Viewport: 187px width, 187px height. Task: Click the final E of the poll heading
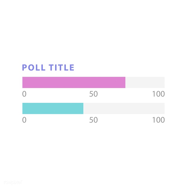[x=72, y=67]
